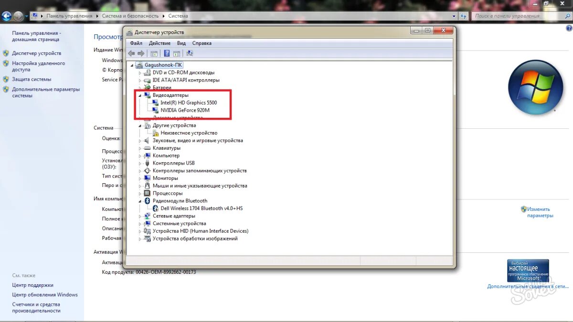The height and width of the screenshot is (322, 573).
Task: Click the Радиомодули Bluetooth icon
Action: click(147, 201)
